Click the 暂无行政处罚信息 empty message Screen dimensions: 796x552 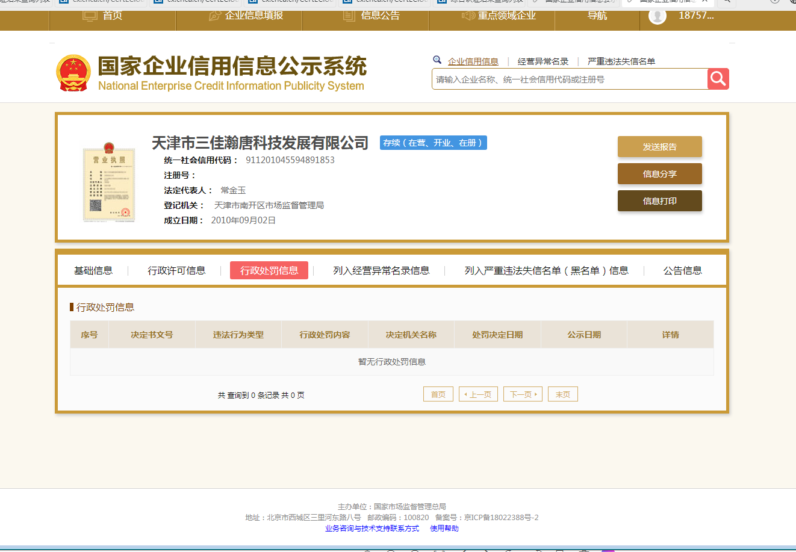(x=392, y=362)
